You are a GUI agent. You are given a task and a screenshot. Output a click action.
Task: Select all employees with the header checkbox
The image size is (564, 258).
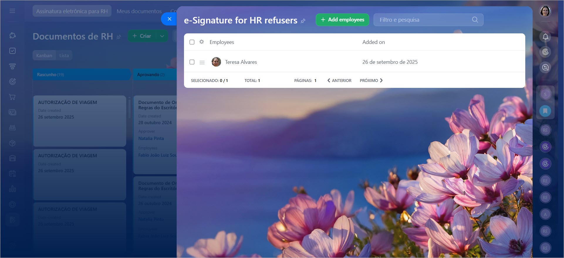pyautogui.click(x=192, y=42)
